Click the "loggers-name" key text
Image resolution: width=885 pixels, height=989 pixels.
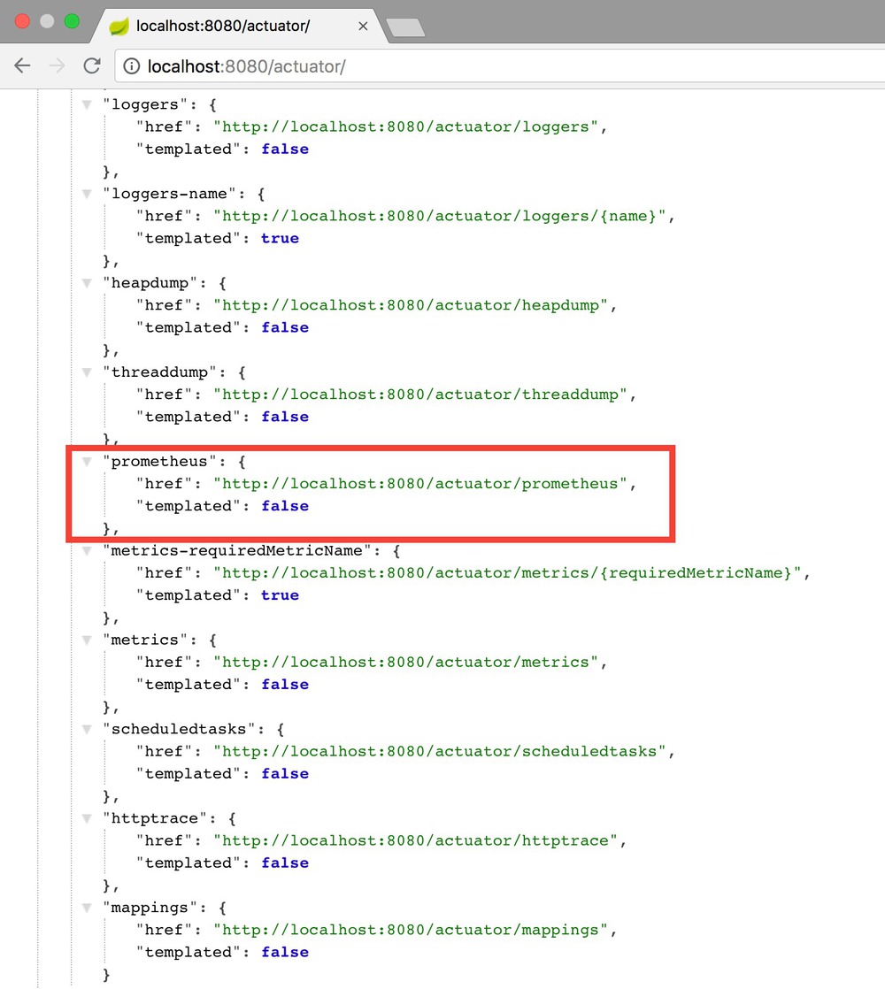pos(169,194)
